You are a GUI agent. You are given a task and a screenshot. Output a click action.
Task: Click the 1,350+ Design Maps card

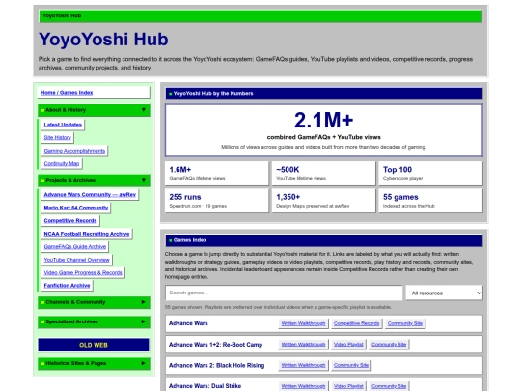pos(323,201)
